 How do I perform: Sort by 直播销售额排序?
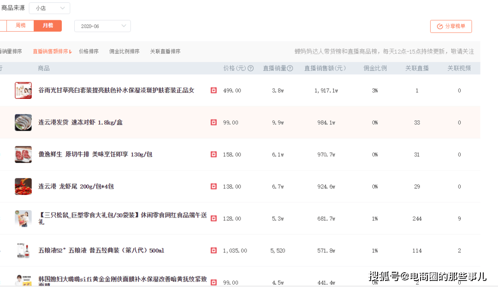52,52
